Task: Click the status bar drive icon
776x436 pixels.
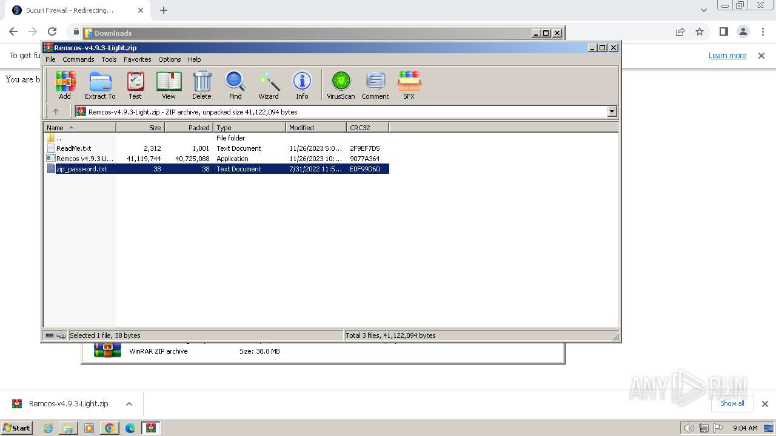Action: (50, 335)
